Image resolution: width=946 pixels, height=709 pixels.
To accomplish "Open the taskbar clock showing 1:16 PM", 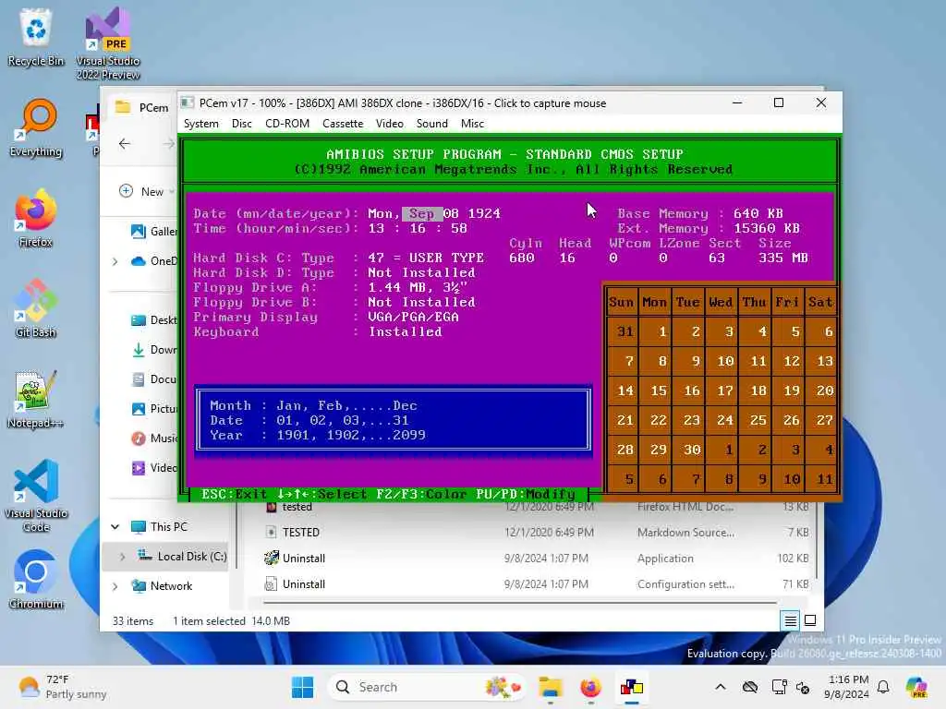I will [848, 687].
